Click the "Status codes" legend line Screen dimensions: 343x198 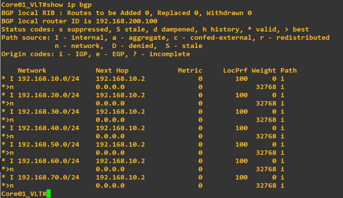[155, 29]
